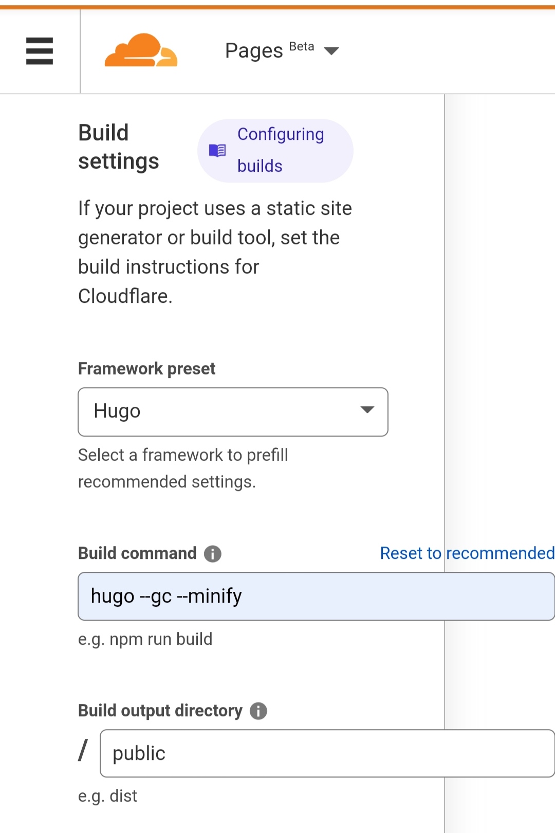Expand the caret next to Pages Beta
This screenshot has width=555, height=833.
point(331,50)
